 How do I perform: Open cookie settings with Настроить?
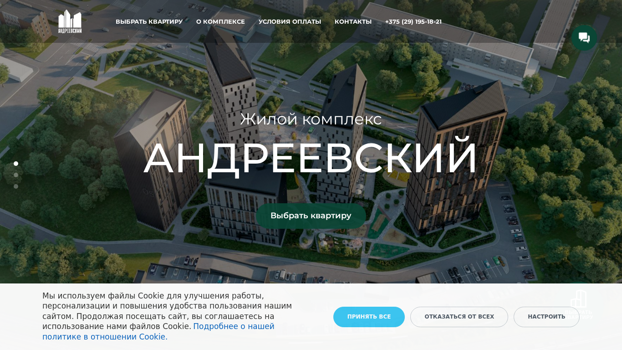coord(546,317)
